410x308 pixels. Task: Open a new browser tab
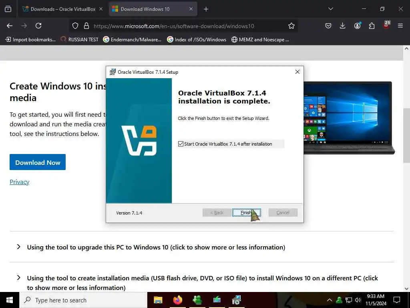[206, 9]
